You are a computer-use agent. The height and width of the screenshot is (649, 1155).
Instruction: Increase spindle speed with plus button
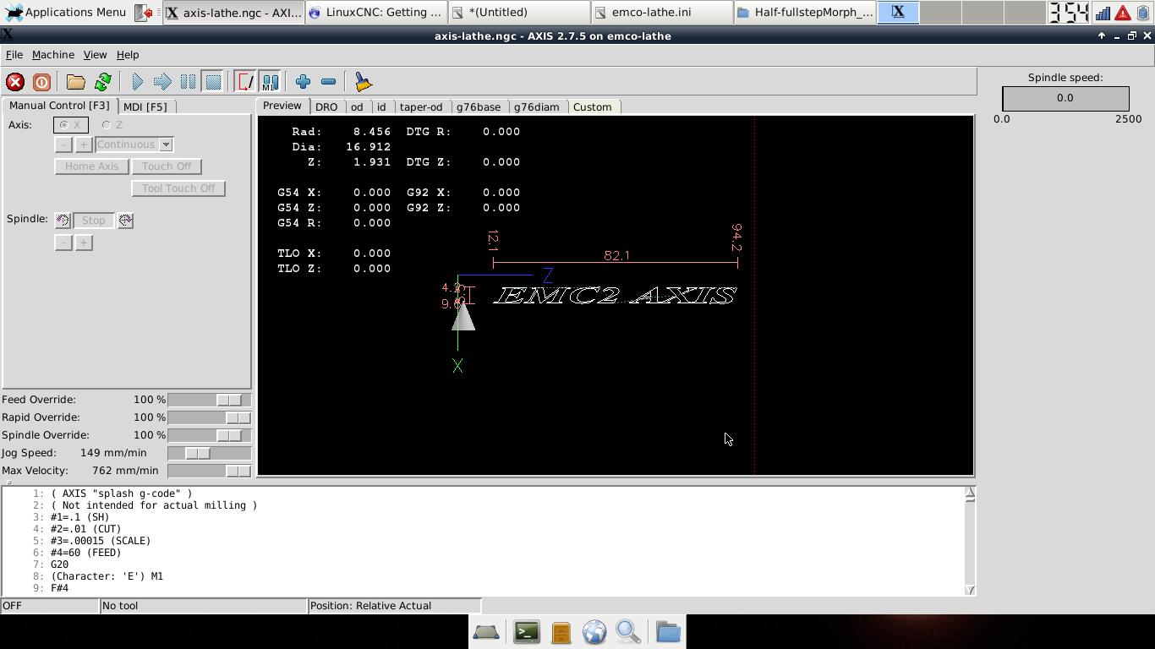tap(83, 243)
